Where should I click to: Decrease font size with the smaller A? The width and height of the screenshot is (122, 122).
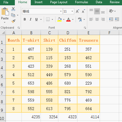pyautogui.click(x=83, y=11)
